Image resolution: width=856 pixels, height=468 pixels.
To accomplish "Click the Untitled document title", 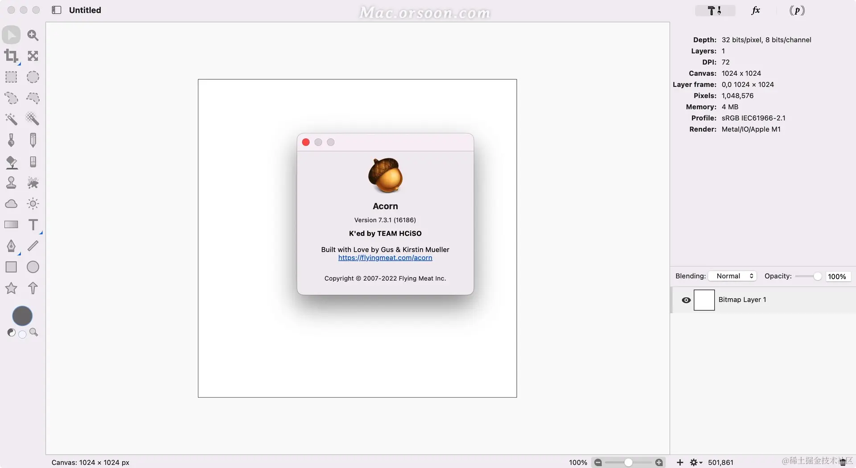I will point(85,10).
